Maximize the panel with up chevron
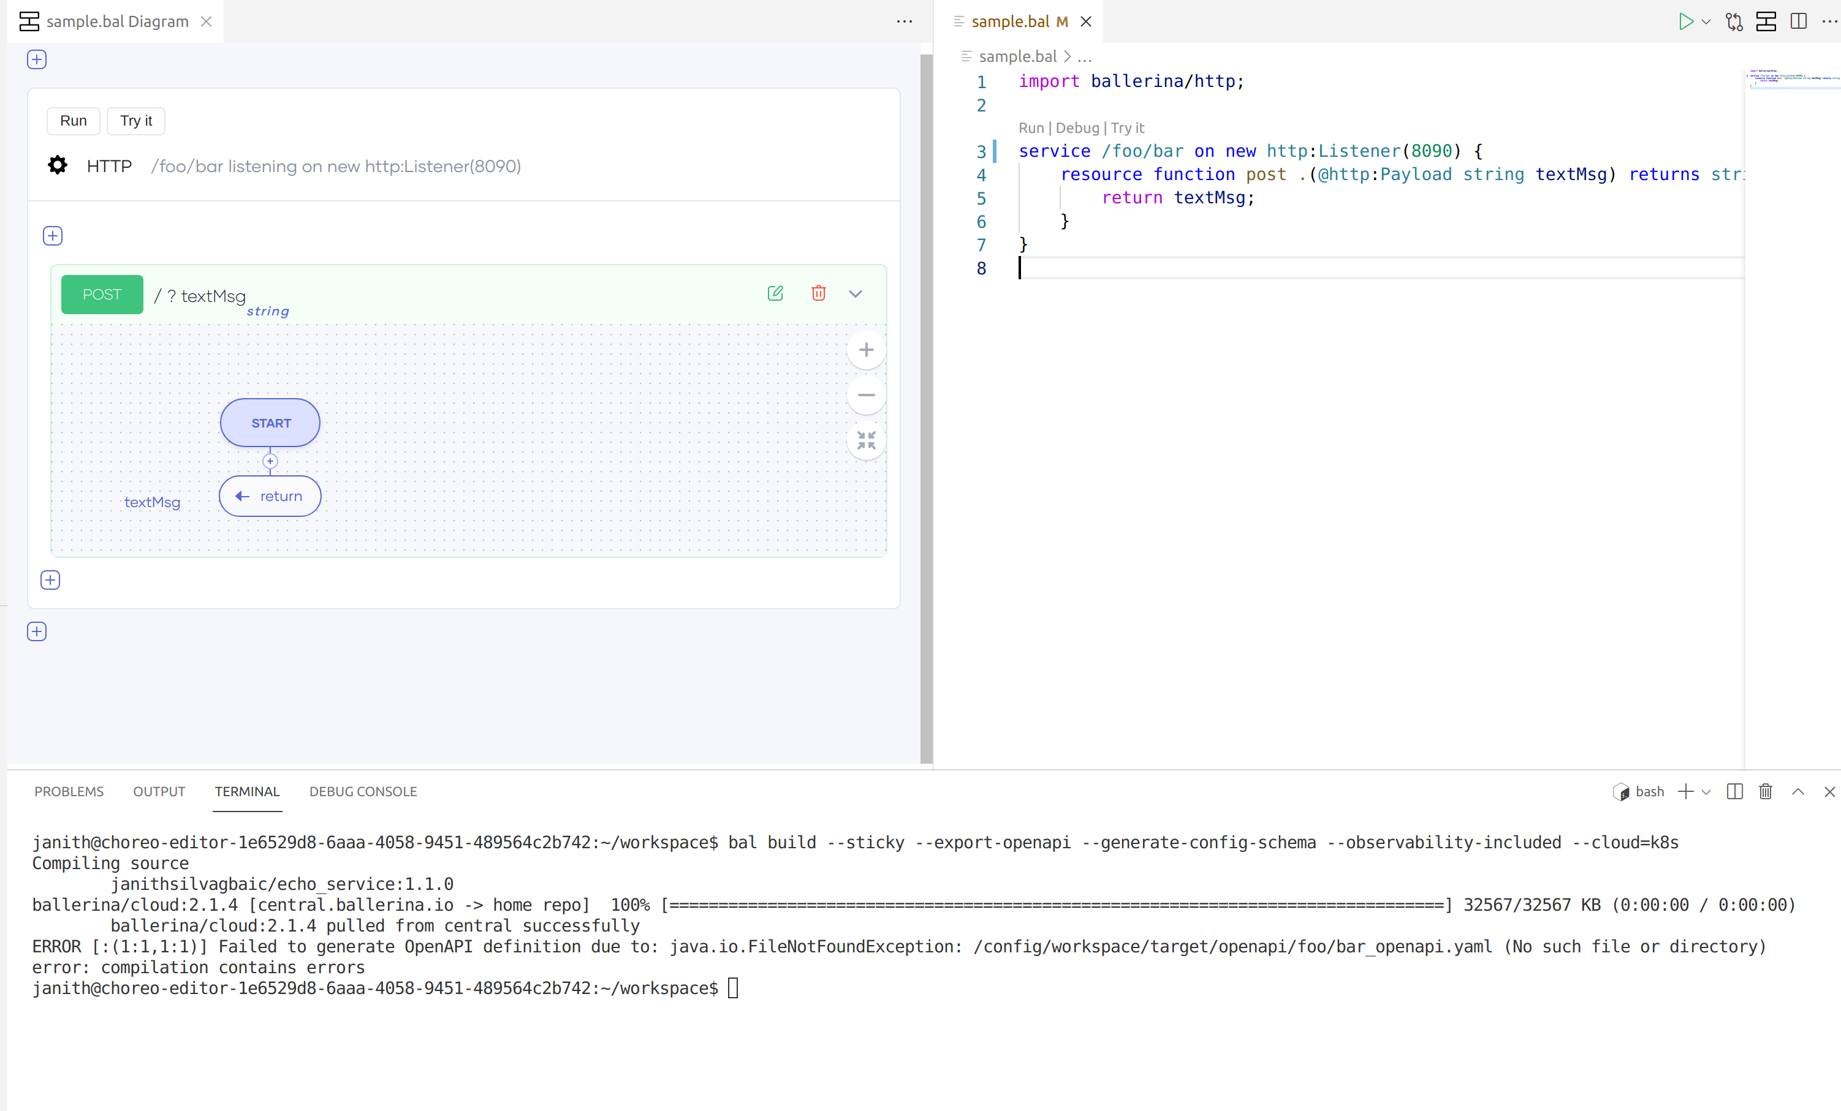Image resolution: width=1841 pixels, height=1111 pixels. click(x=1799, y=791)
